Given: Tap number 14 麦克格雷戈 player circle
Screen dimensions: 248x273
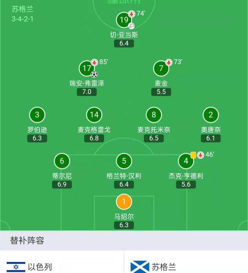Looking at the screenshot, I should [94, 115].
